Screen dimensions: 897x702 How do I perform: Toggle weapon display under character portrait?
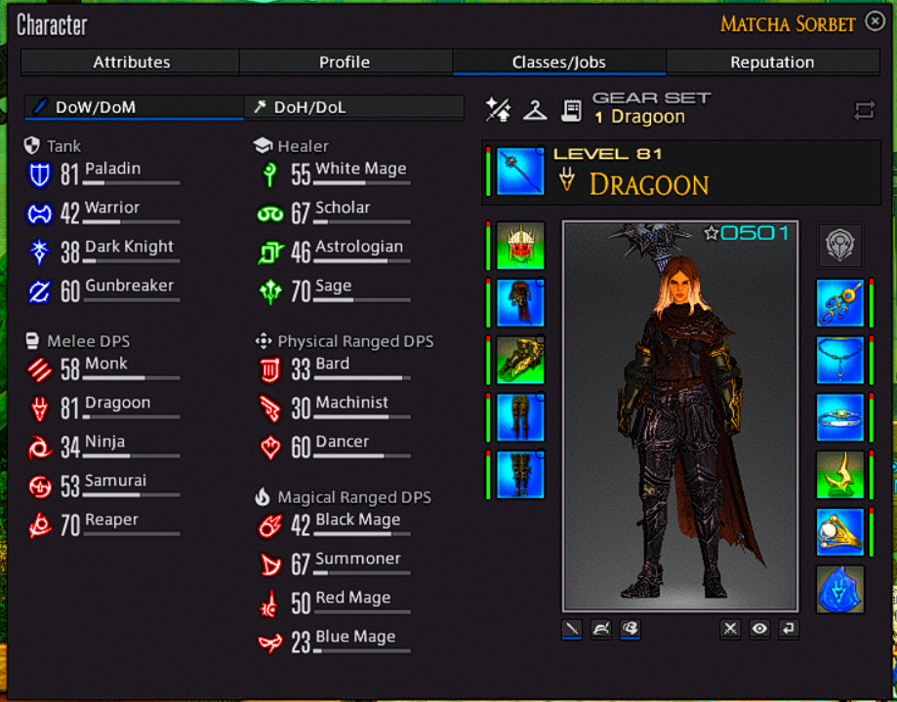[x=572, y=629]
